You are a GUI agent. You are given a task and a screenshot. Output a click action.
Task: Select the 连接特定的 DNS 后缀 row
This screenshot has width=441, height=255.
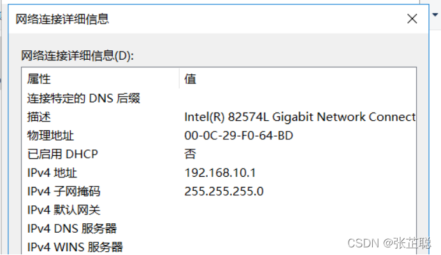point(83,99)
